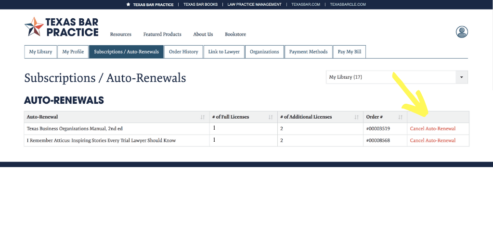Select the Subscriptions / Auto-Renewals tab
The image size is (493, 246).
click(x=127, y=52)
